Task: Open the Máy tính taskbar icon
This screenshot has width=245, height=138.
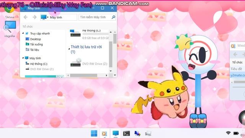Action: (x=116, y=133)
